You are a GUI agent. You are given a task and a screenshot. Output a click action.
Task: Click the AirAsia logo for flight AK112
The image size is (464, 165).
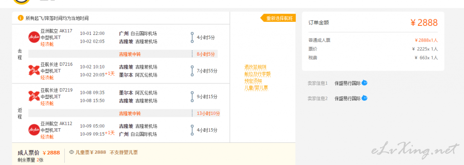[x=34, y=130]
